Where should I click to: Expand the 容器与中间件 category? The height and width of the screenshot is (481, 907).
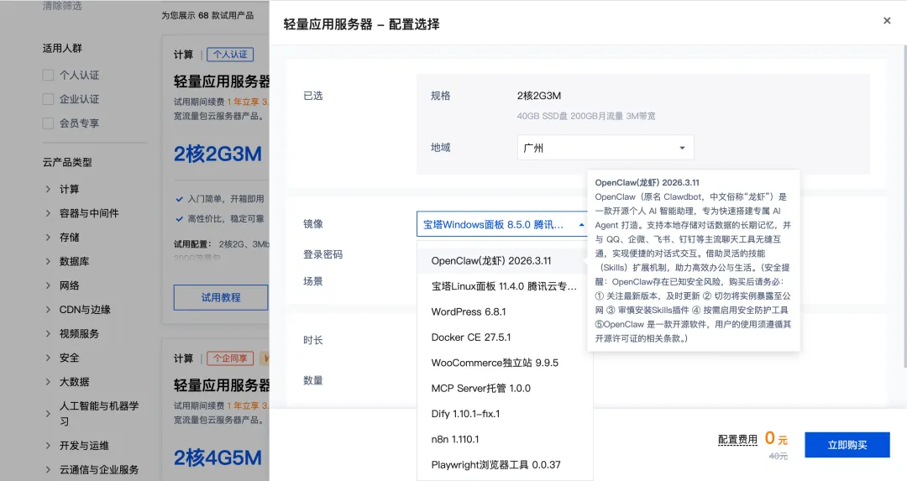coord(49,213)
